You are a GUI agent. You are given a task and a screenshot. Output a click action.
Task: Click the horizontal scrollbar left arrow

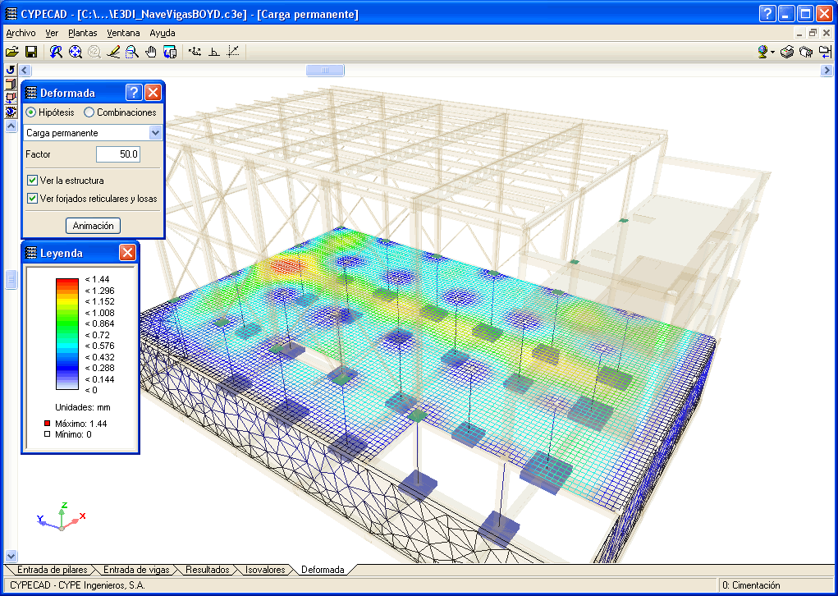tap(25, 70)
